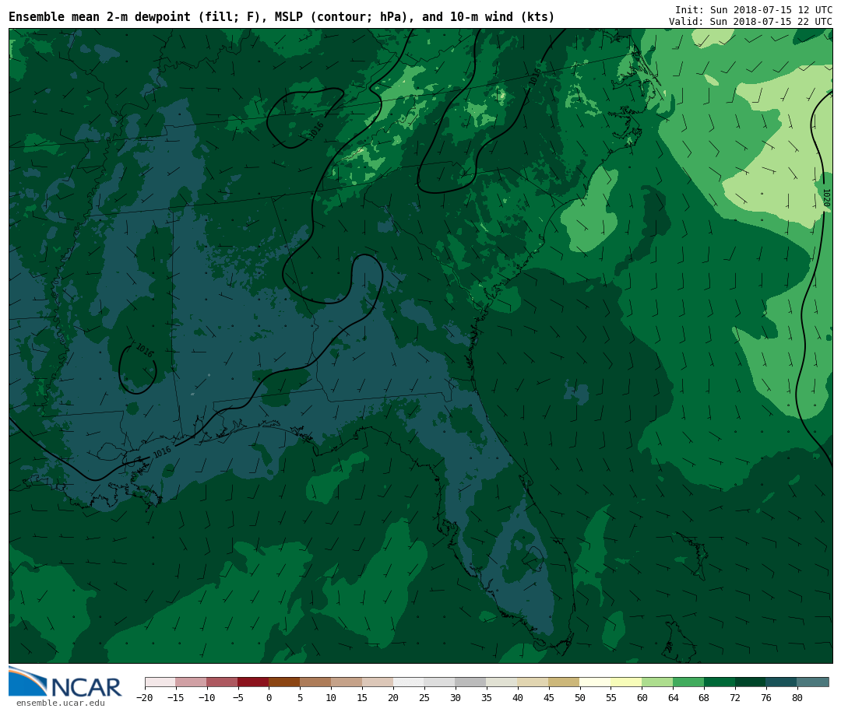Select the gray swatch between 30 and 35

coord(470,682)
